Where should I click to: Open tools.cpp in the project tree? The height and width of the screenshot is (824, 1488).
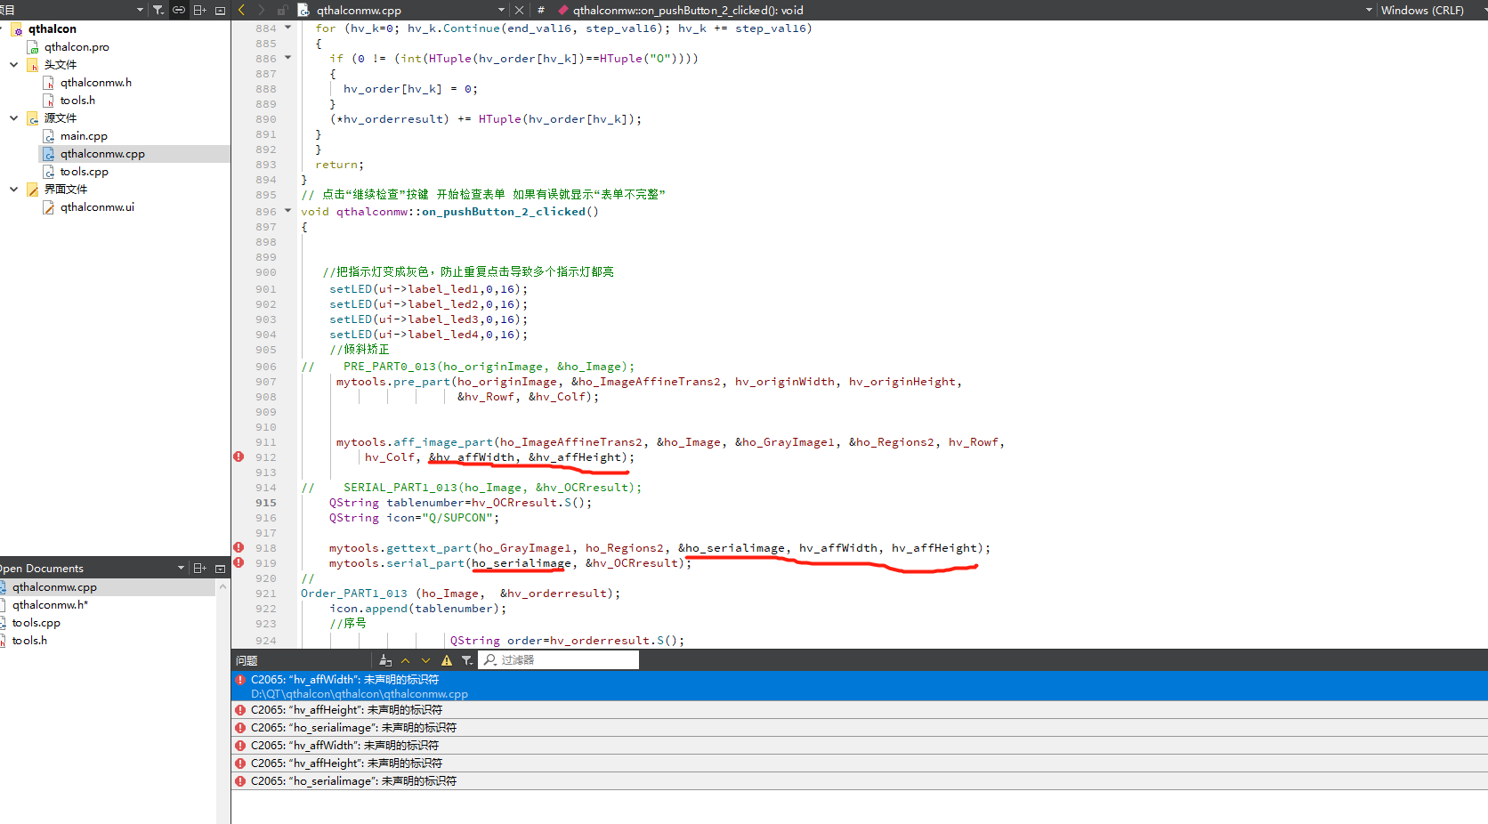click(84, 172)
